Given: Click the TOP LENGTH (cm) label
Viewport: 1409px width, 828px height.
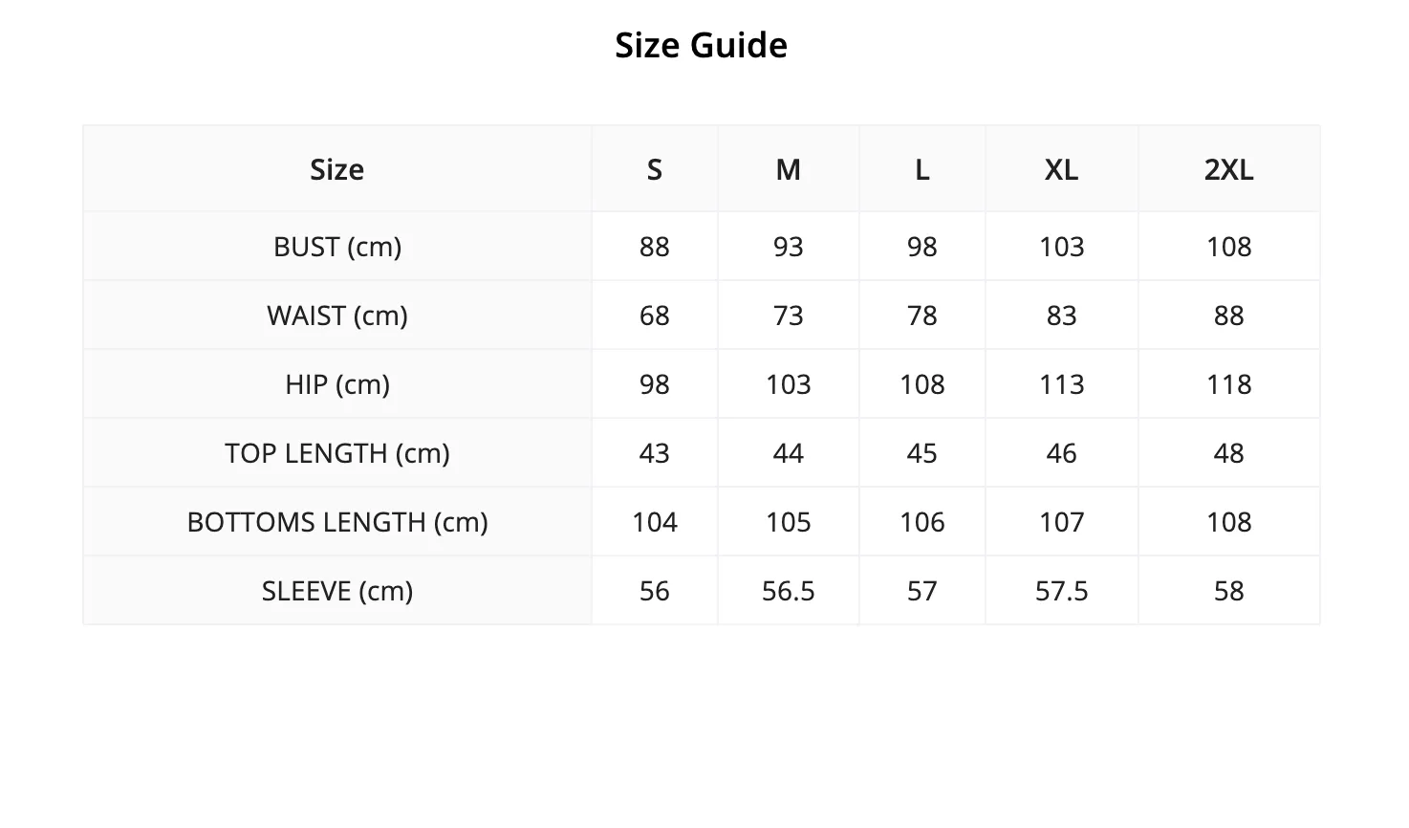Looking at the screenshot, I should [337, 453].
